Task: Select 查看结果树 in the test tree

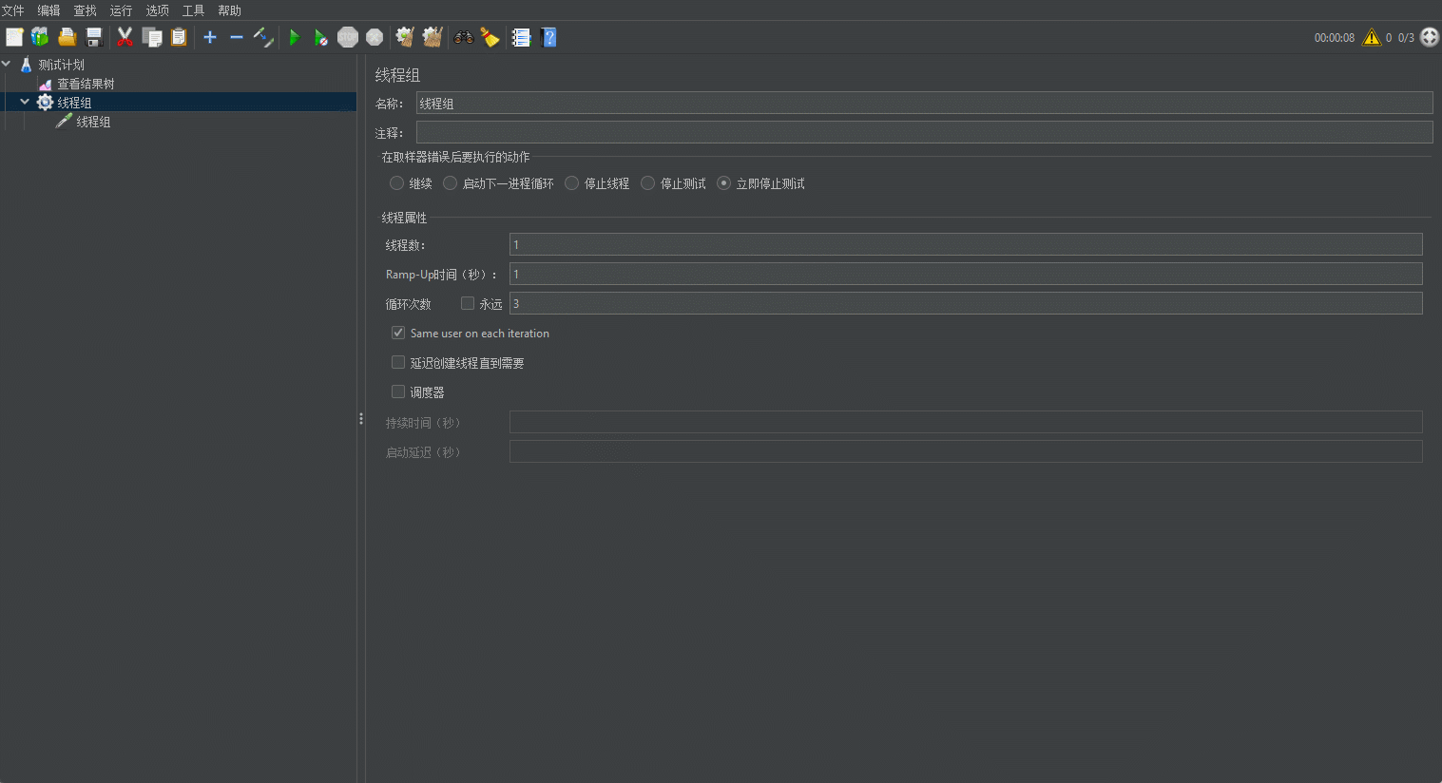Action: pyautogui.click(x=86, y=84)
